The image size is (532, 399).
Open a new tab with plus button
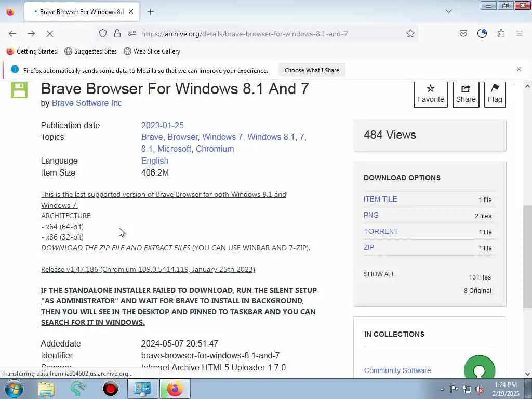(150, 12)
